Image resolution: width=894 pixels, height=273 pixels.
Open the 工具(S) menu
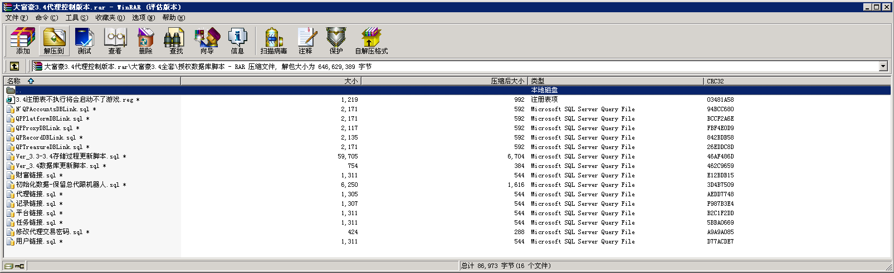(76, 18)
